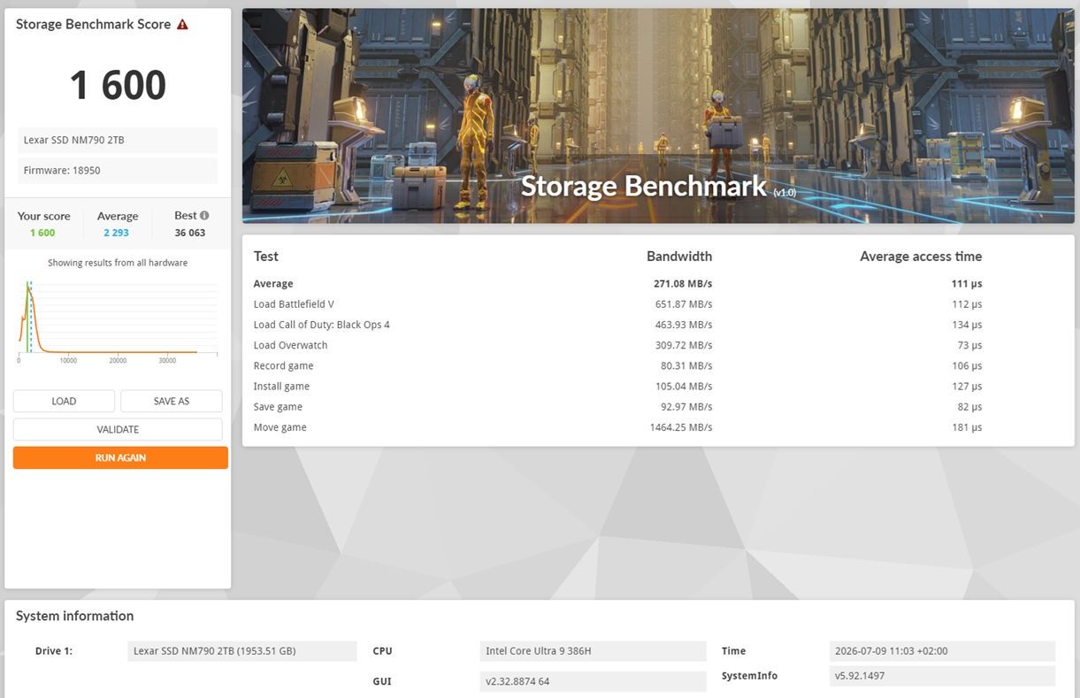Image resolution: width=1080 pixels, height=698 pixels.
Task: Click the Average access time column header
Action: click(921, 257)
